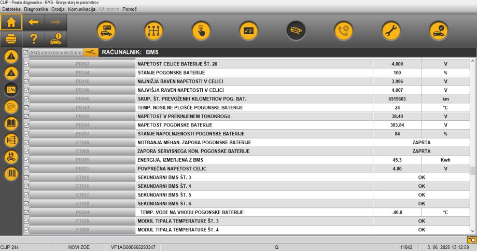Screen dimensions: 477x251
Task: Open the phone support icon
Action: pos(343,31)
